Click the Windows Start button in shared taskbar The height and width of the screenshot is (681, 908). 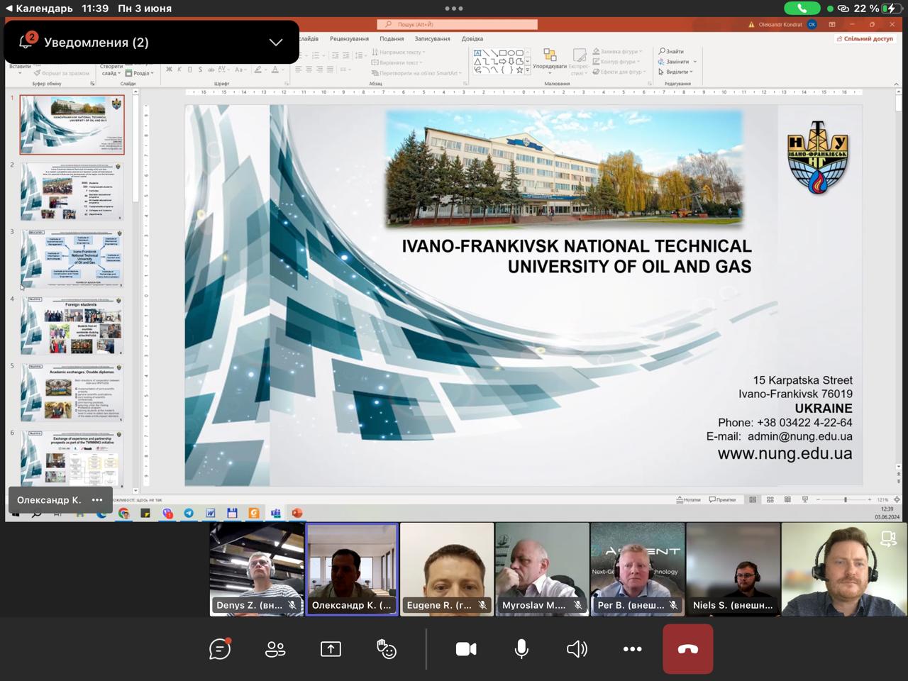[16, 513]
